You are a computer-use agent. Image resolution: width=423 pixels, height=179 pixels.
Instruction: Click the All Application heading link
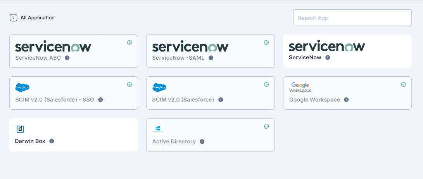tap(38, 18)
